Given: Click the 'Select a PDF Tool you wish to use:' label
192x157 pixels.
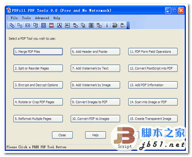Looking at the screenshot, I should (32, 39).
